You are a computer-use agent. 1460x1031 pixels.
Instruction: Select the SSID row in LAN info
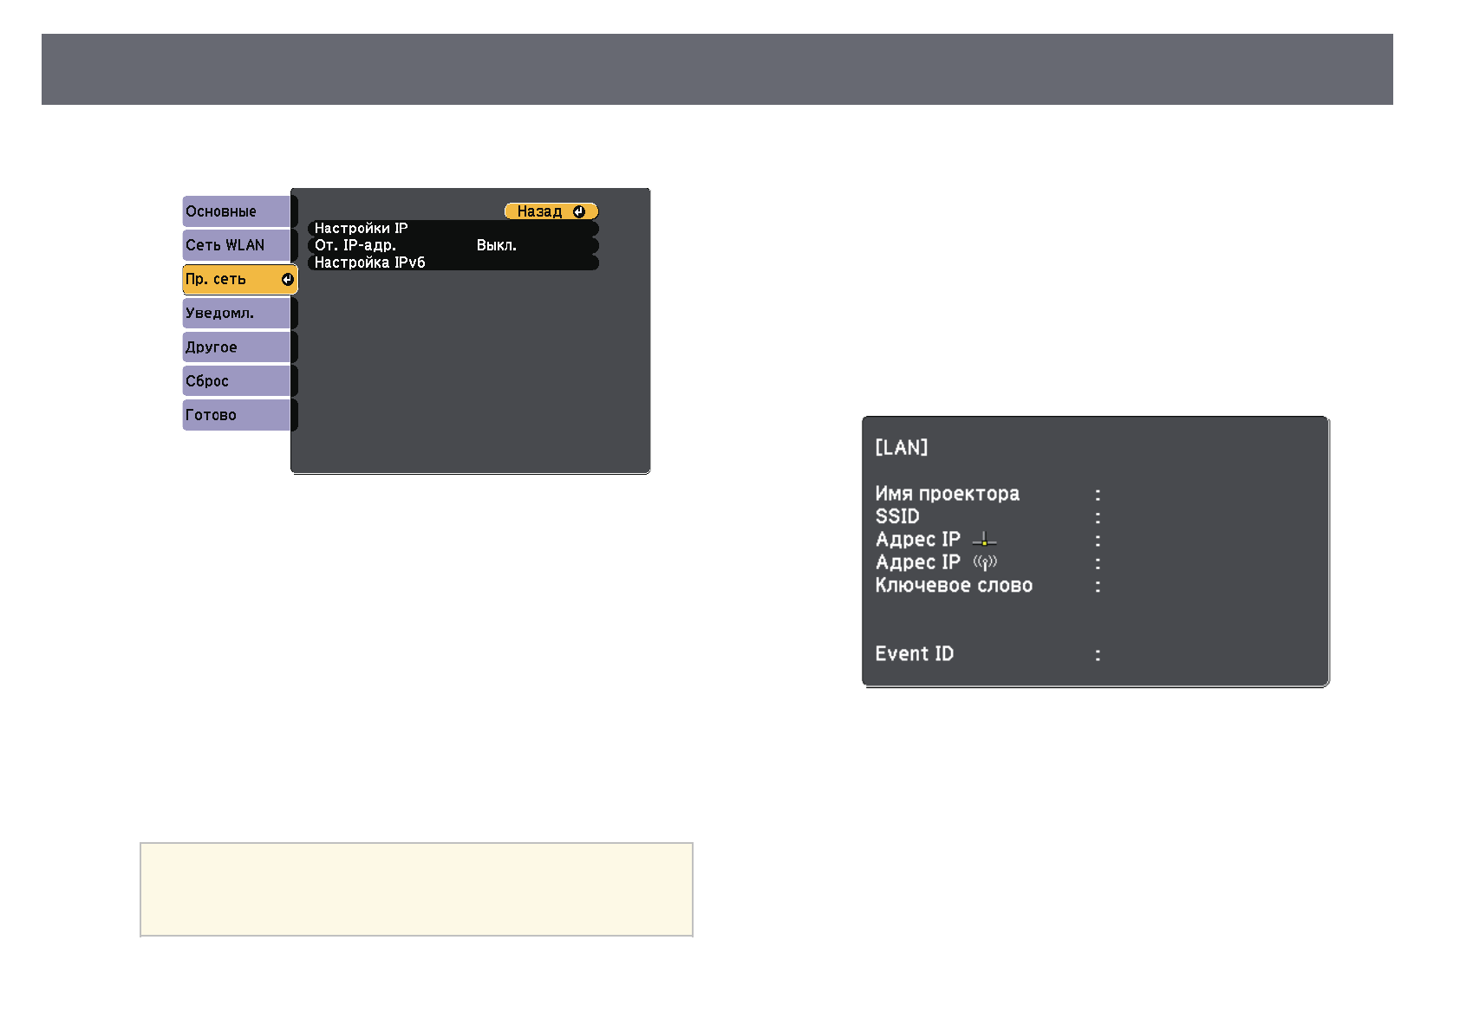(x=897, y=517)
